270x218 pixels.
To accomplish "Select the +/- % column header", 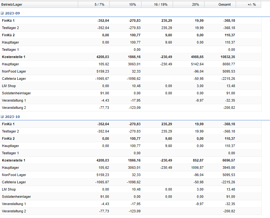I will (x=248, y=4).
